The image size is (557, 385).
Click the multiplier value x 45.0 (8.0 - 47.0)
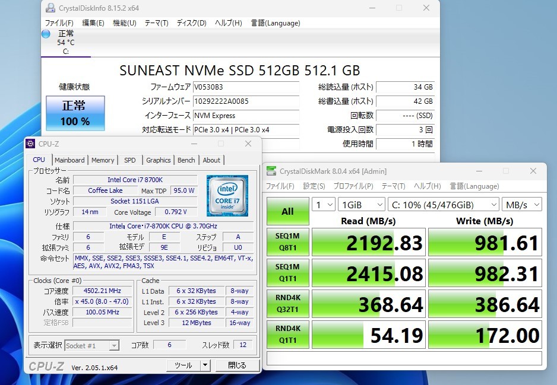click(x=102, y=301)
